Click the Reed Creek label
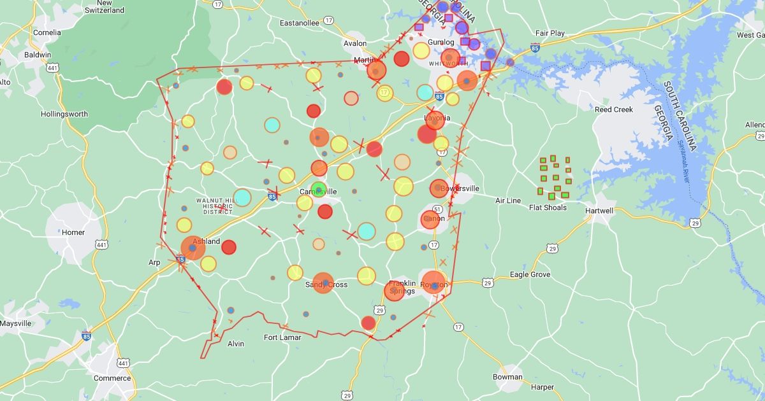Image resolution: width=765 pixels, height=401 pixels. coord(614,109)
